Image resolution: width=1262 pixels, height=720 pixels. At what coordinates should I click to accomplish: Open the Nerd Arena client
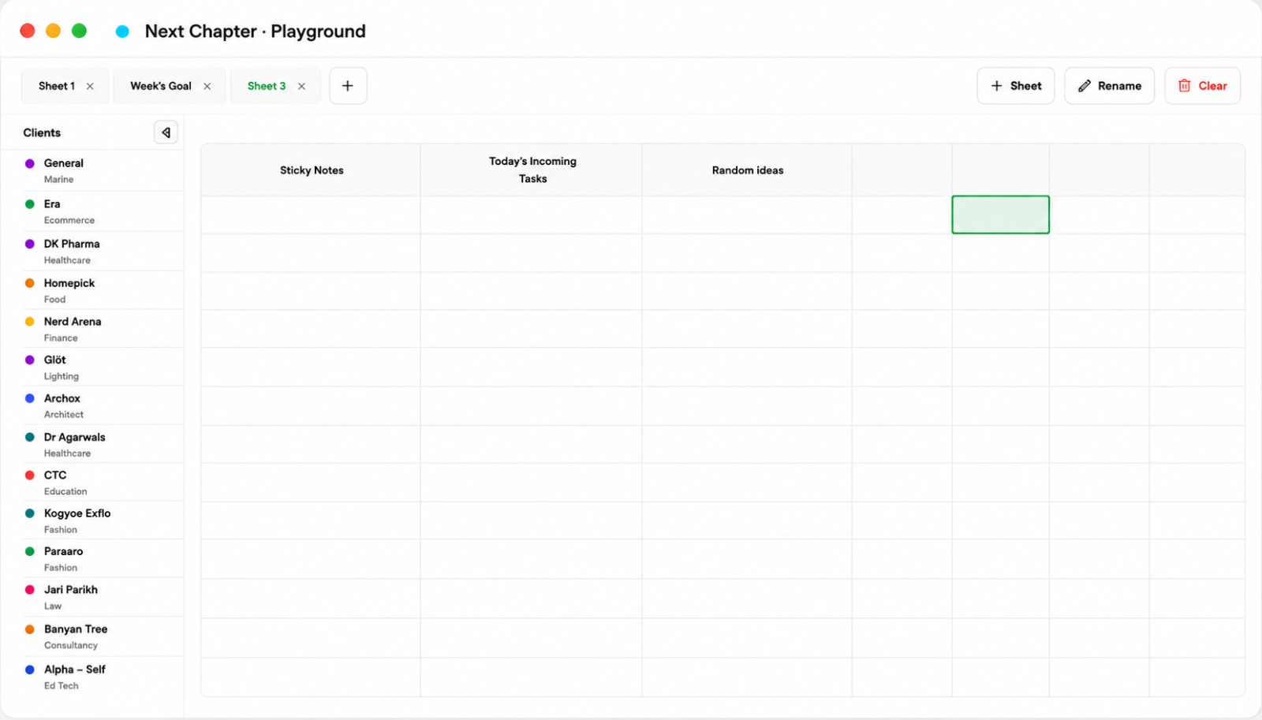[92, 329]
